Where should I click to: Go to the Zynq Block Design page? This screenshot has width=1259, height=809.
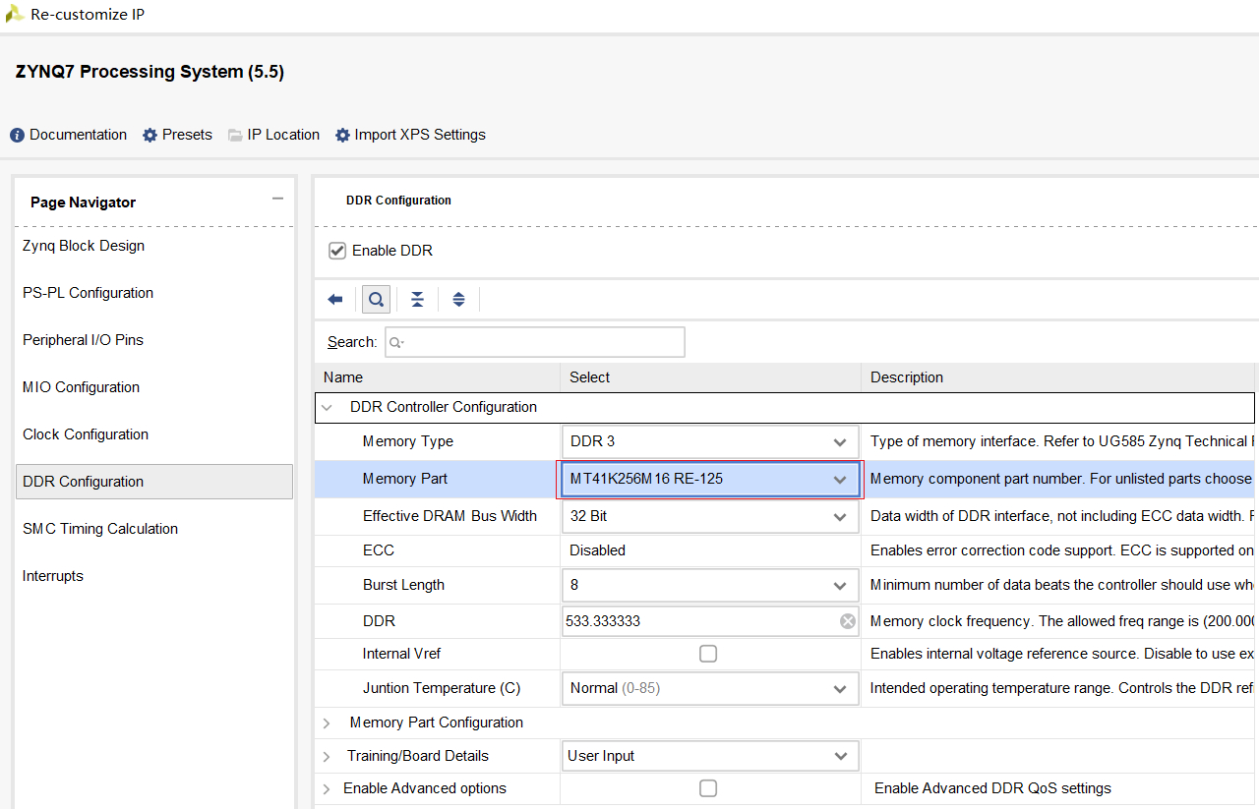pyautogui.click(x=84, y=246)
